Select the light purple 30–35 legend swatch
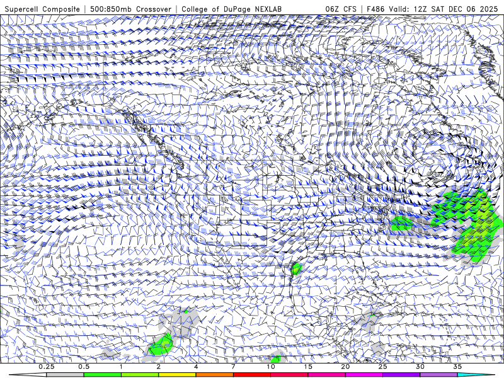The height and width of the screenshot is (378, 504). (438, 375)
